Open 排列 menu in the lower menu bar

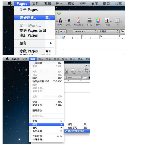(56, 59)
